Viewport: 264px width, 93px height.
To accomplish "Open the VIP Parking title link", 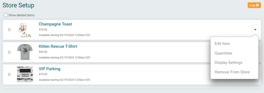I will pyautogui.click(x=49, y=69).
